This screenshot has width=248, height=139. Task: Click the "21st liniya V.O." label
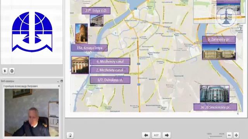96,11
